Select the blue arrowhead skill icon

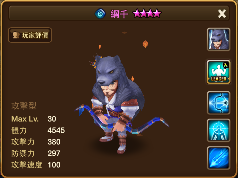pyautogui.click(x=219, y=158)
